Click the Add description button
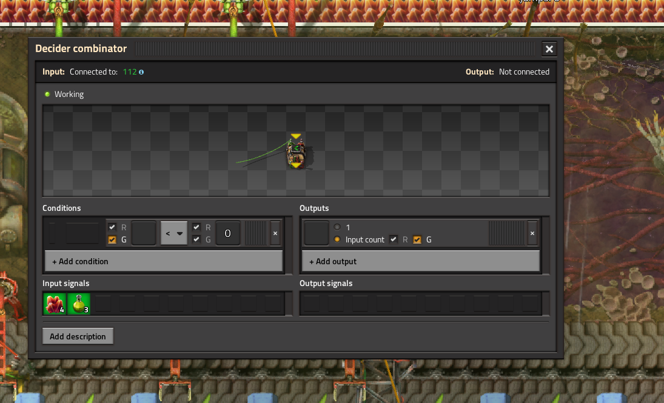The width and height of the screenshot is (664, 403). [x=78, y=336]
